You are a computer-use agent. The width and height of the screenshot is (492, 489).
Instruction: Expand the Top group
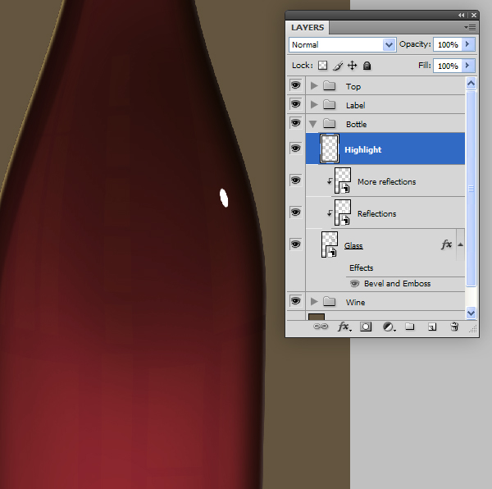point(314,85)
